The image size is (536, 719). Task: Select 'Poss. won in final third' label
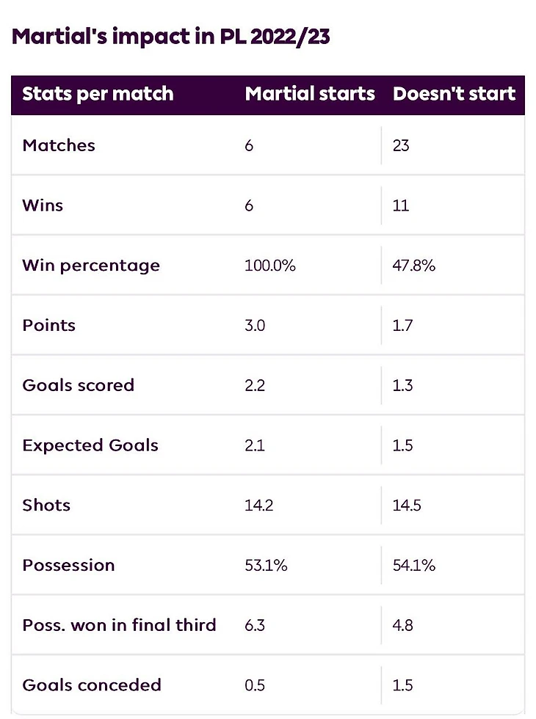119,625
